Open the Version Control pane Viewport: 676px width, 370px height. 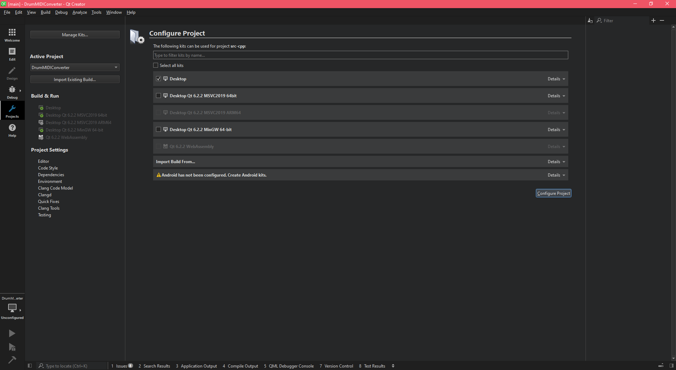[337, 366]
